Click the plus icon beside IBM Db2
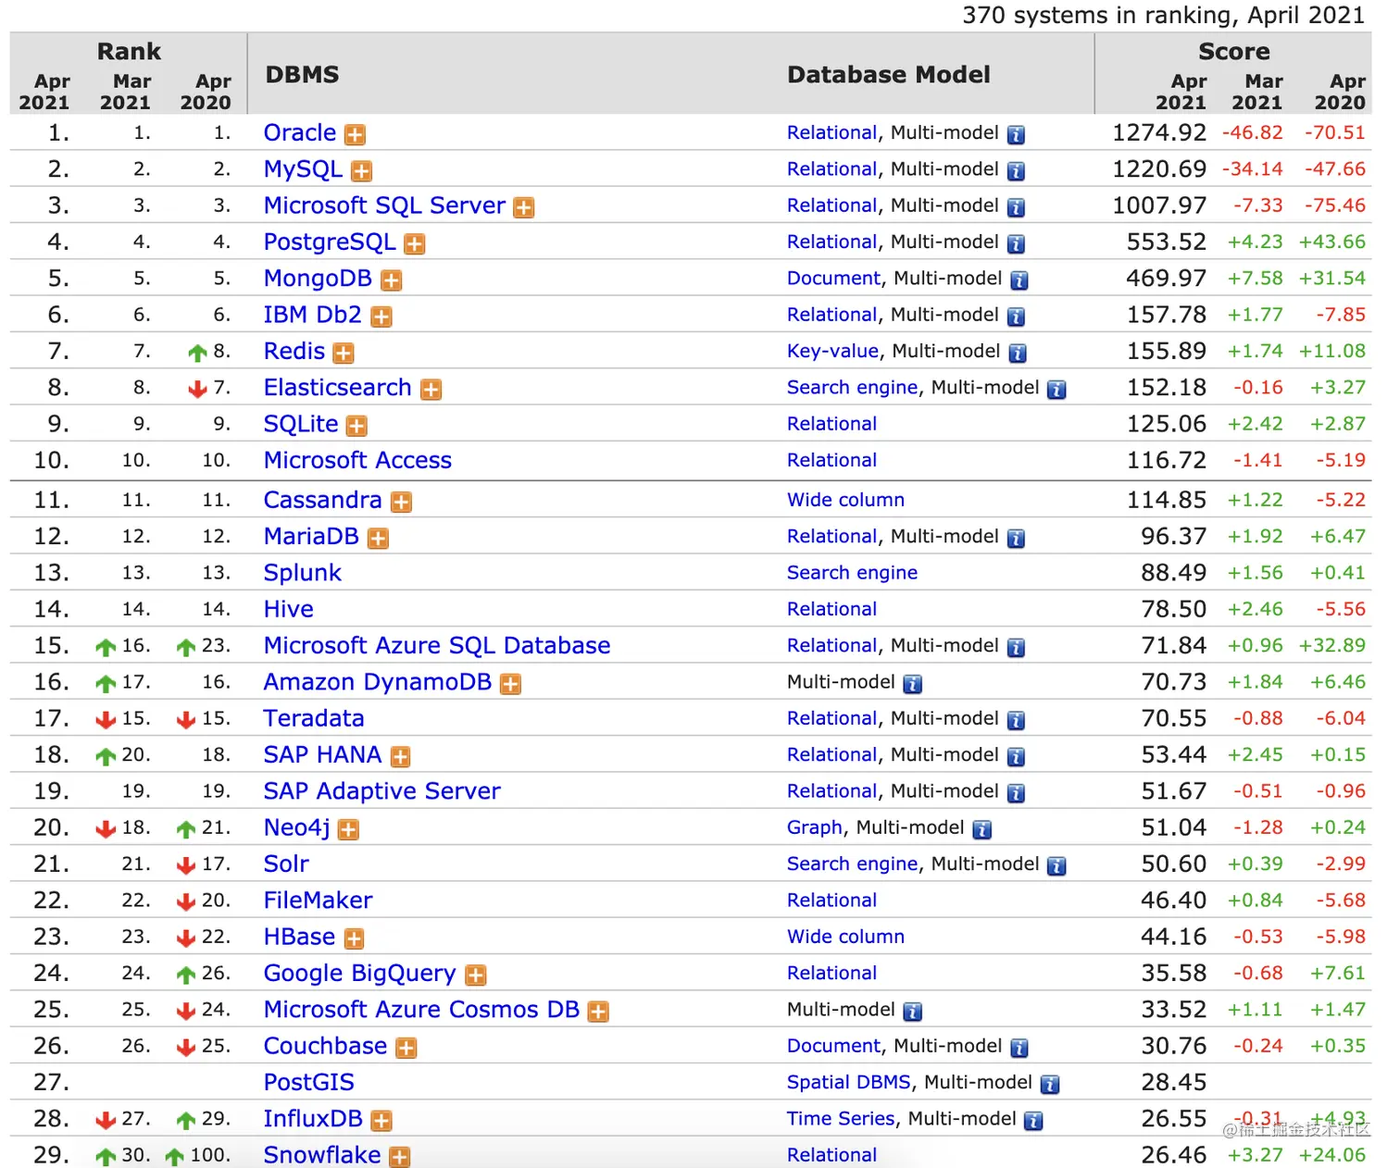This screenshot has width=1400, height=1168. [381, 317]
